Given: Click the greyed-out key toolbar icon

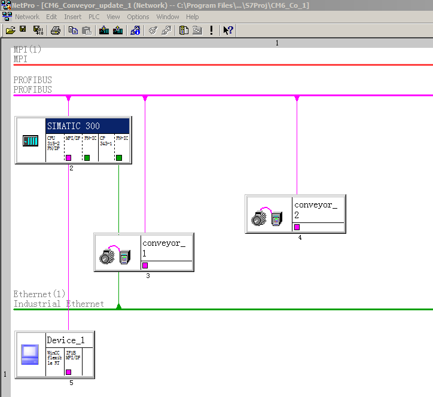Looking at the screenshot, I should (x=153, y=30).
